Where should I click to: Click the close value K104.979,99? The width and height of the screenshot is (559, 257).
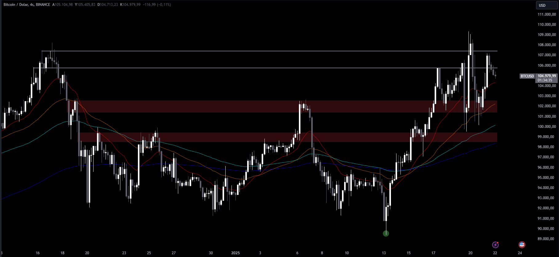130,5
